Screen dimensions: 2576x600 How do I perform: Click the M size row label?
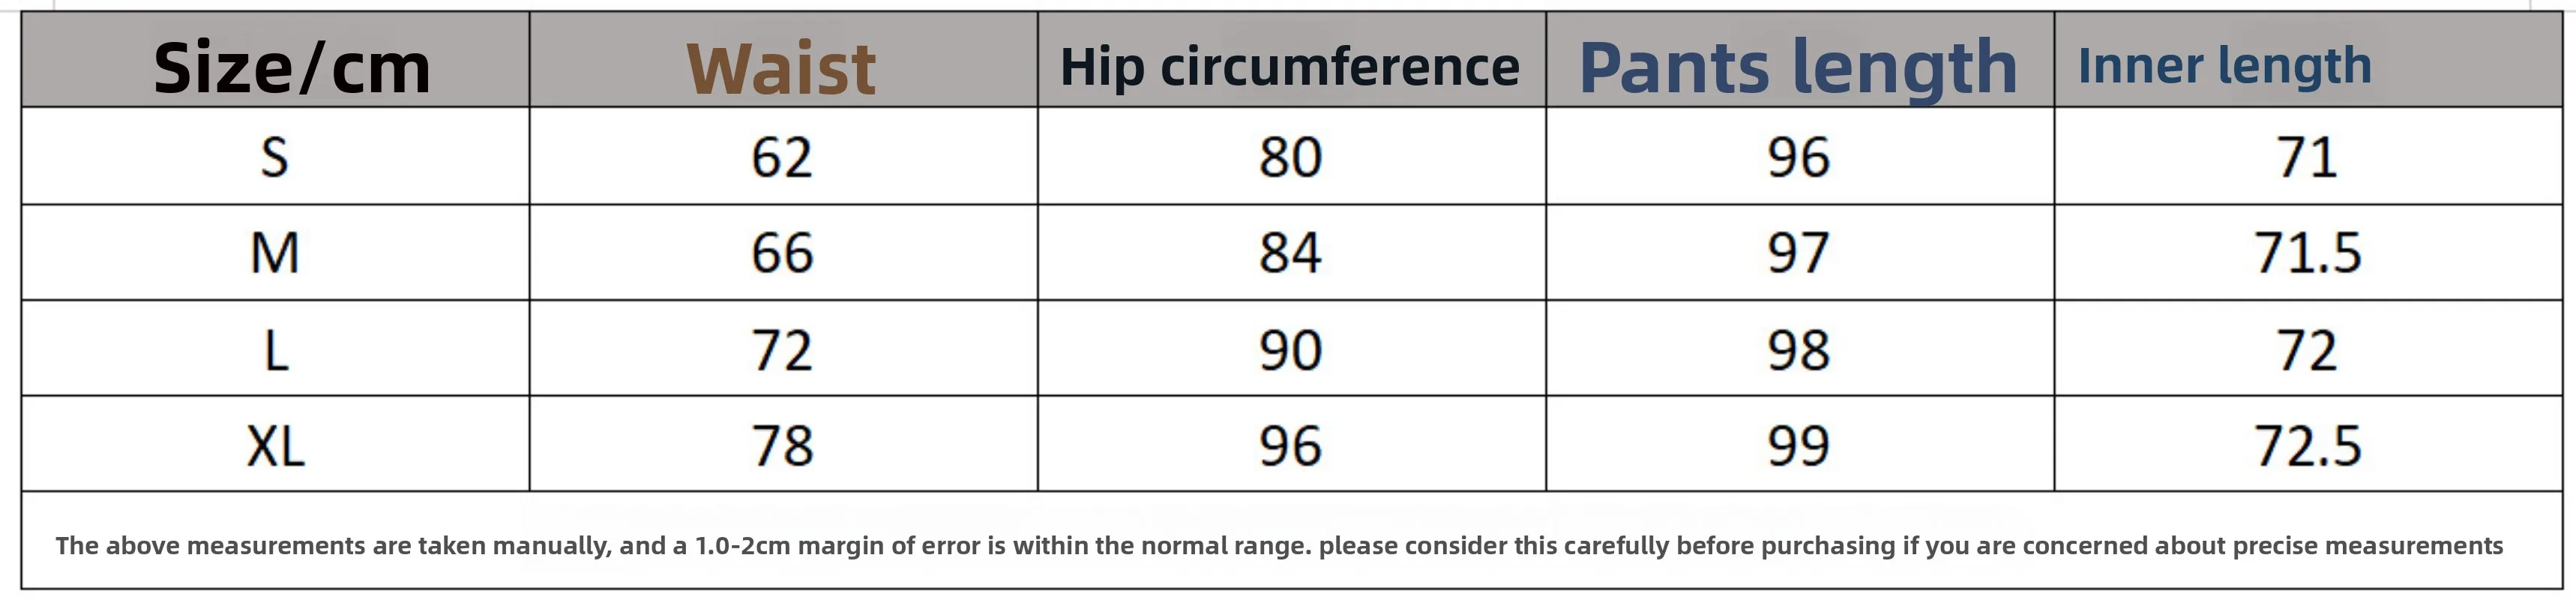point(274,253)
